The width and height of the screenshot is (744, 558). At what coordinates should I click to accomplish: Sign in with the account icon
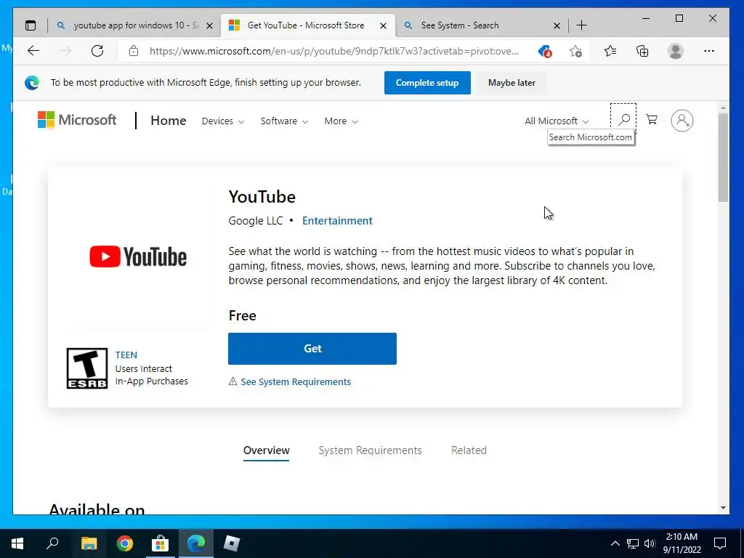(682, 121)
